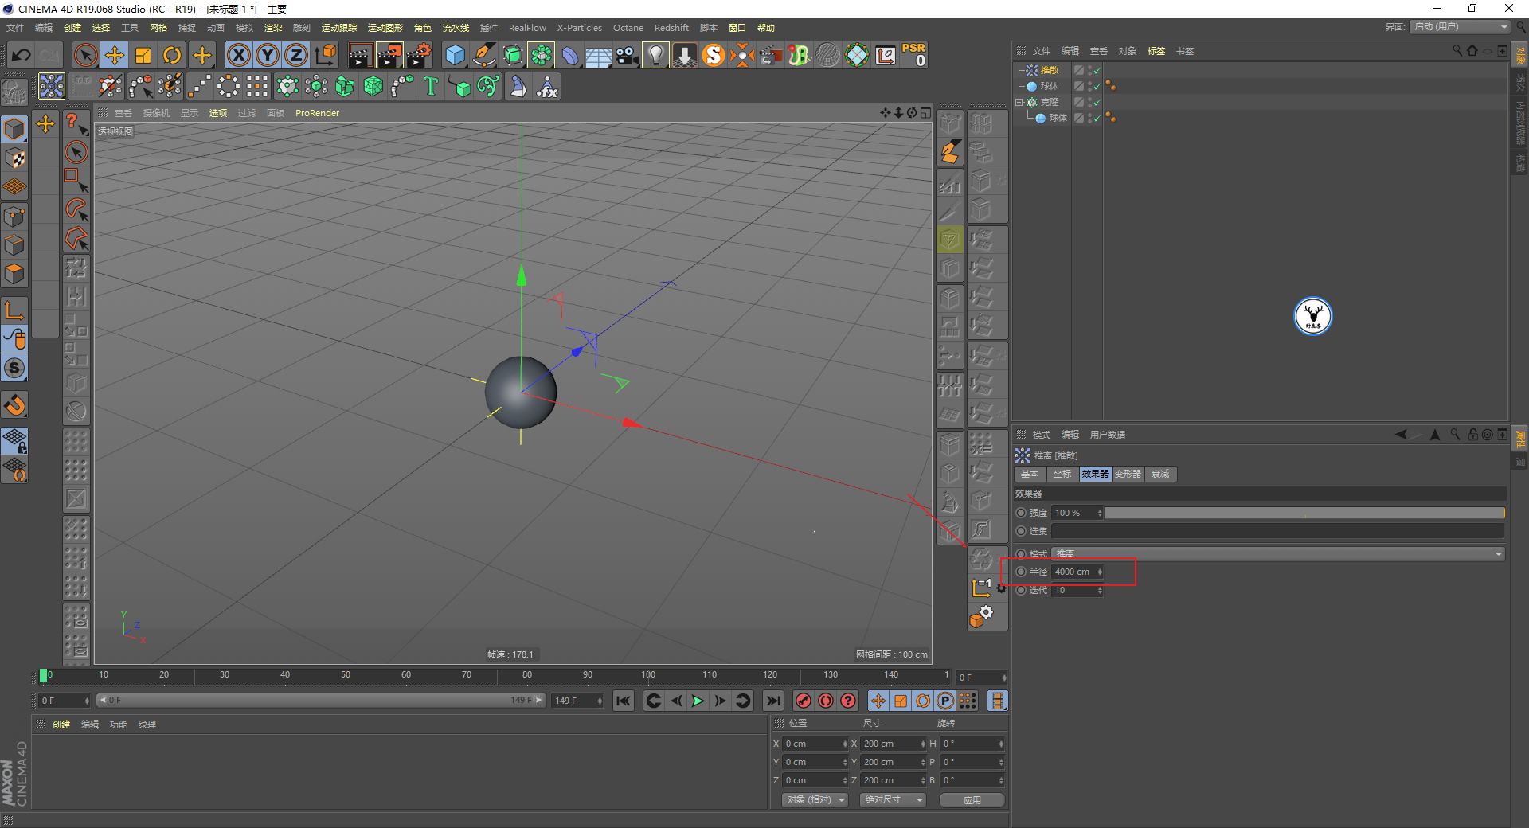Screen dimensions: 1529x828
Task: Click the PSR reset button
Action: point(914,55)
